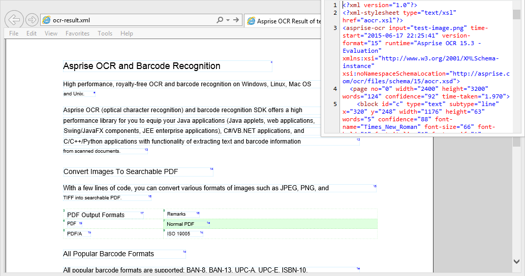Image resolution: width=525 pixels, height=276 pixels.
Task: Open the Favorites menu
Action: (77, 33)
